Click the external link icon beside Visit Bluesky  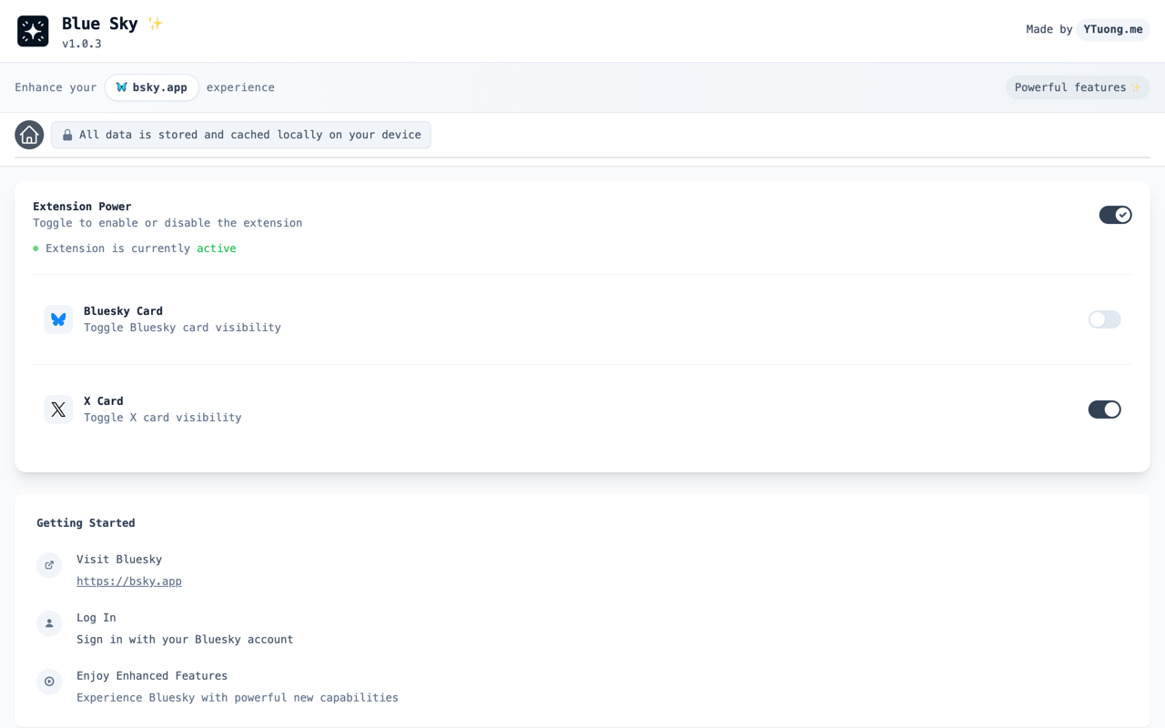pyautogui.click(x=49, y=565)
